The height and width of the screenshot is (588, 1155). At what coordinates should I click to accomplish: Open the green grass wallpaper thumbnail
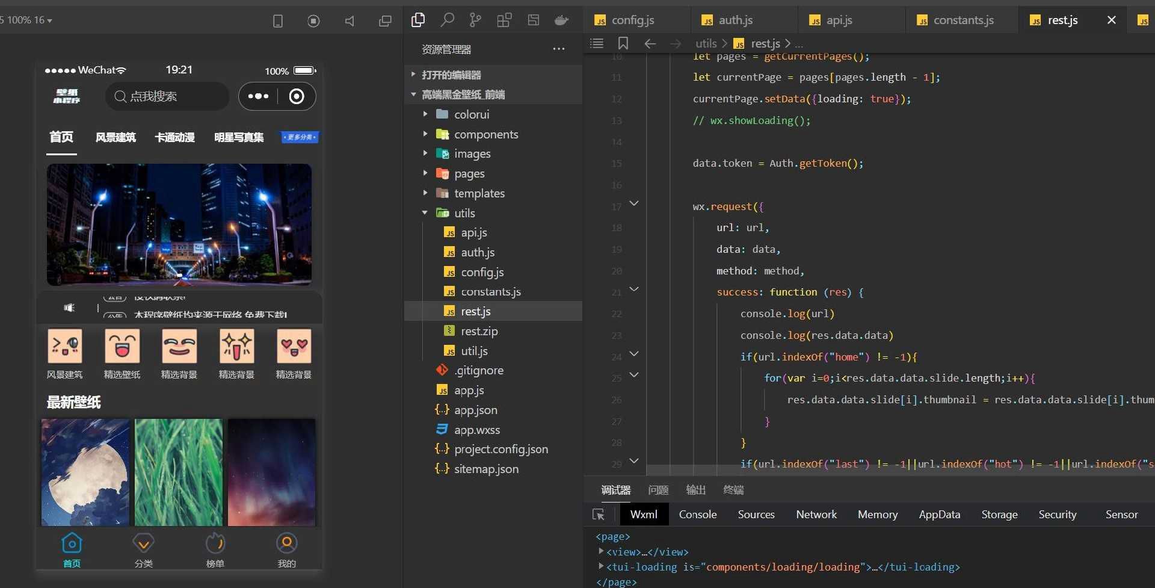(179, 472)
